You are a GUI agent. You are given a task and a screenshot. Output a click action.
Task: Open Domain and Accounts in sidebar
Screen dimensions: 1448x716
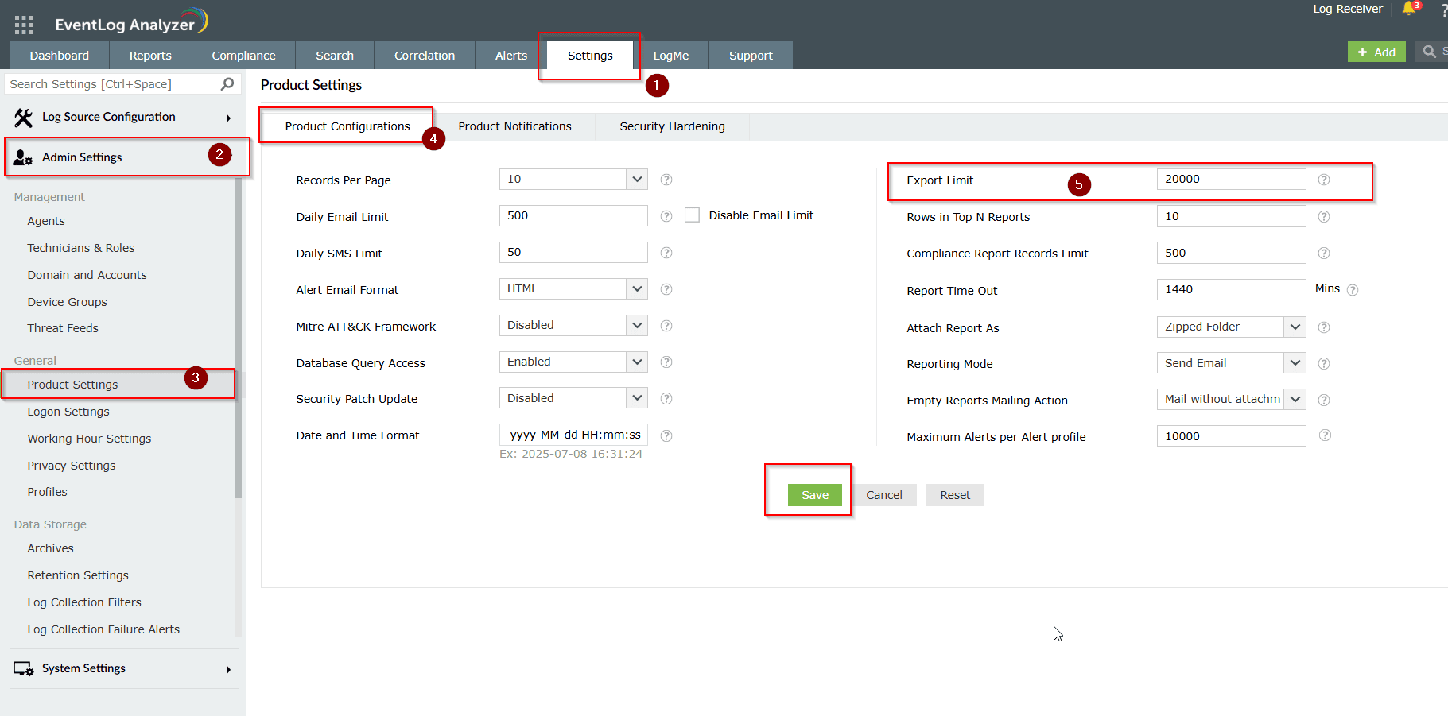pos(87,275)
